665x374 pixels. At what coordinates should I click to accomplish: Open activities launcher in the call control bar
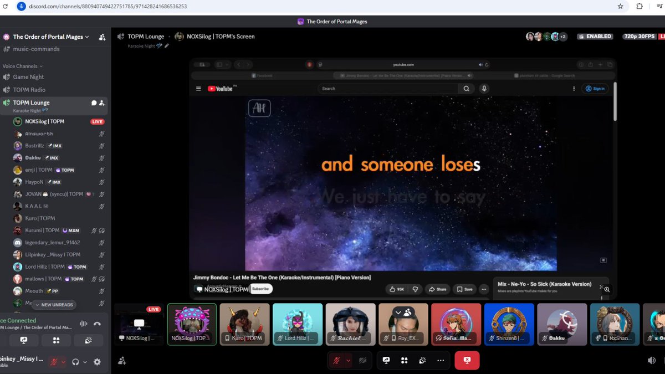(x=404, y=360)
